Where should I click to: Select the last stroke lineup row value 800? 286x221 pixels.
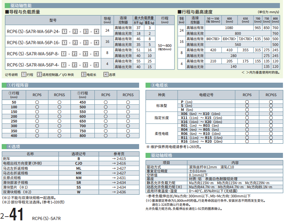(83, 136)
